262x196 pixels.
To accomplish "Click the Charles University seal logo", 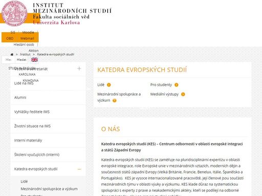I will point(14,13).
